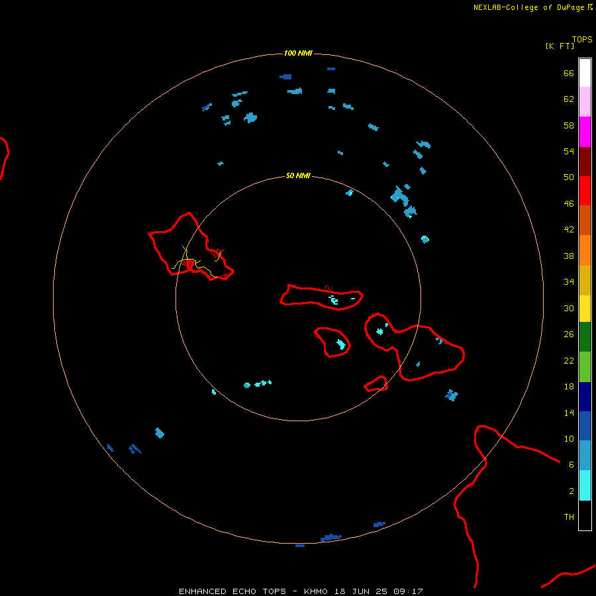The height and width of the screenshot is (596, 596).
Task: Click the bright red legend swatch
Action: 585,191
